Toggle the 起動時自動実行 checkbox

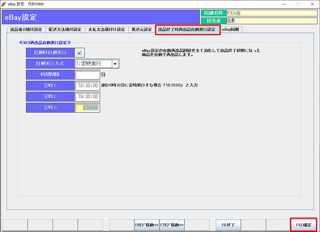(79, 53)
